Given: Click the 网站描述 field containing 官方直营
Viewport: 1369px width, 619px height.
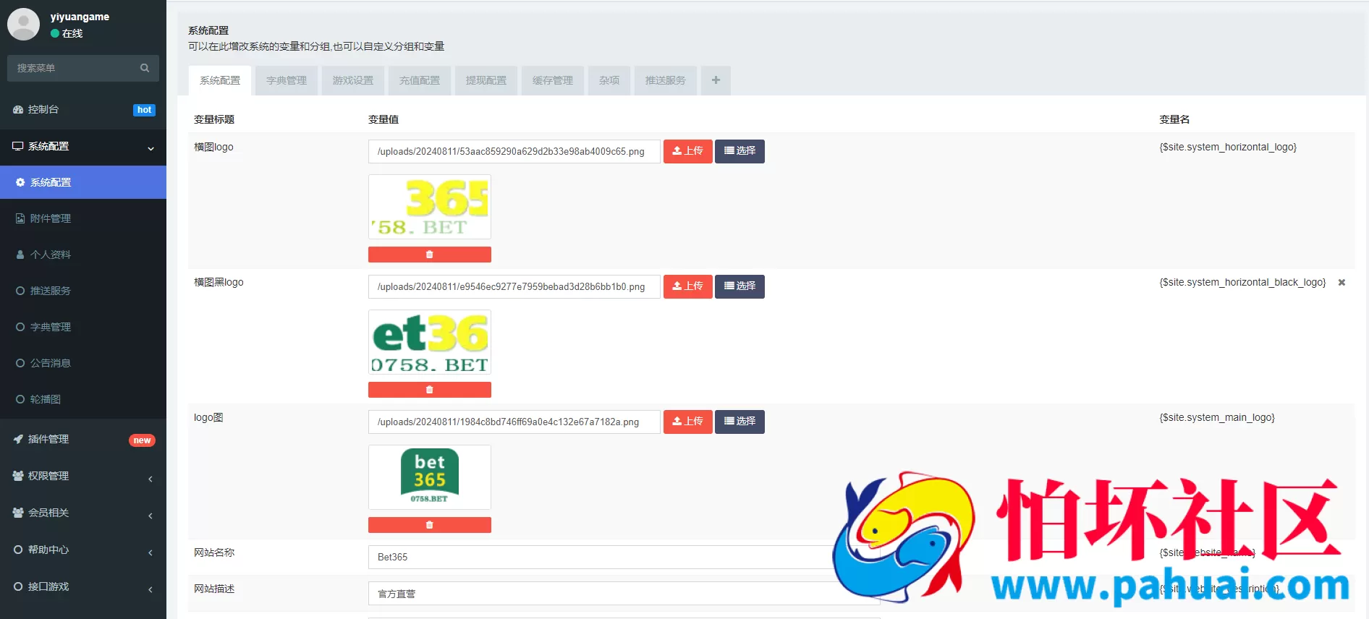Looking at the screenshot, I should pyautogui.click(x=624, y=594).
